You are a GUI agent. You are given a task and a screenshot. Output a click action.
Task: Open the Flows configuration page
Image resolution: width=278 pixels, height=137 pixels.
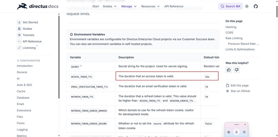pyautogui.click(x=21, y=123)
